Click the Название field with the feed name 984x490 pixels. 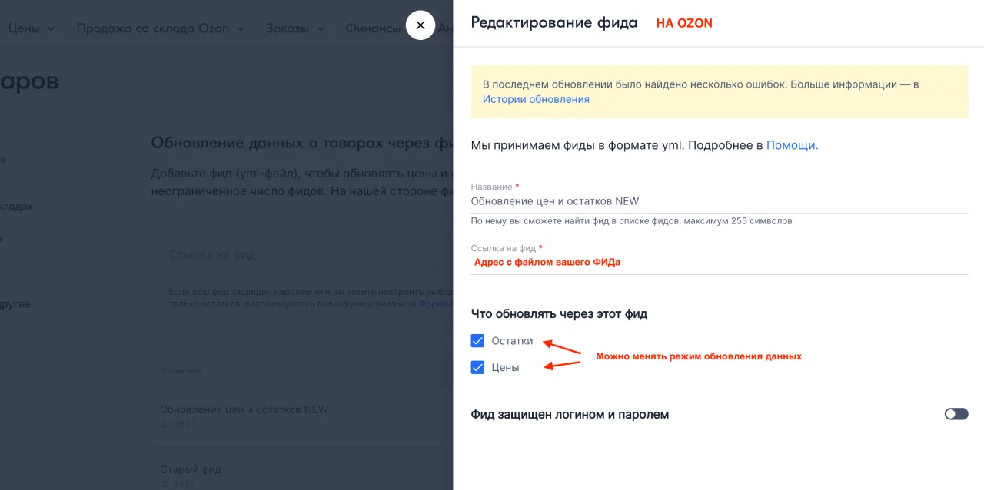pyautogui.click(x=719, y=201)
